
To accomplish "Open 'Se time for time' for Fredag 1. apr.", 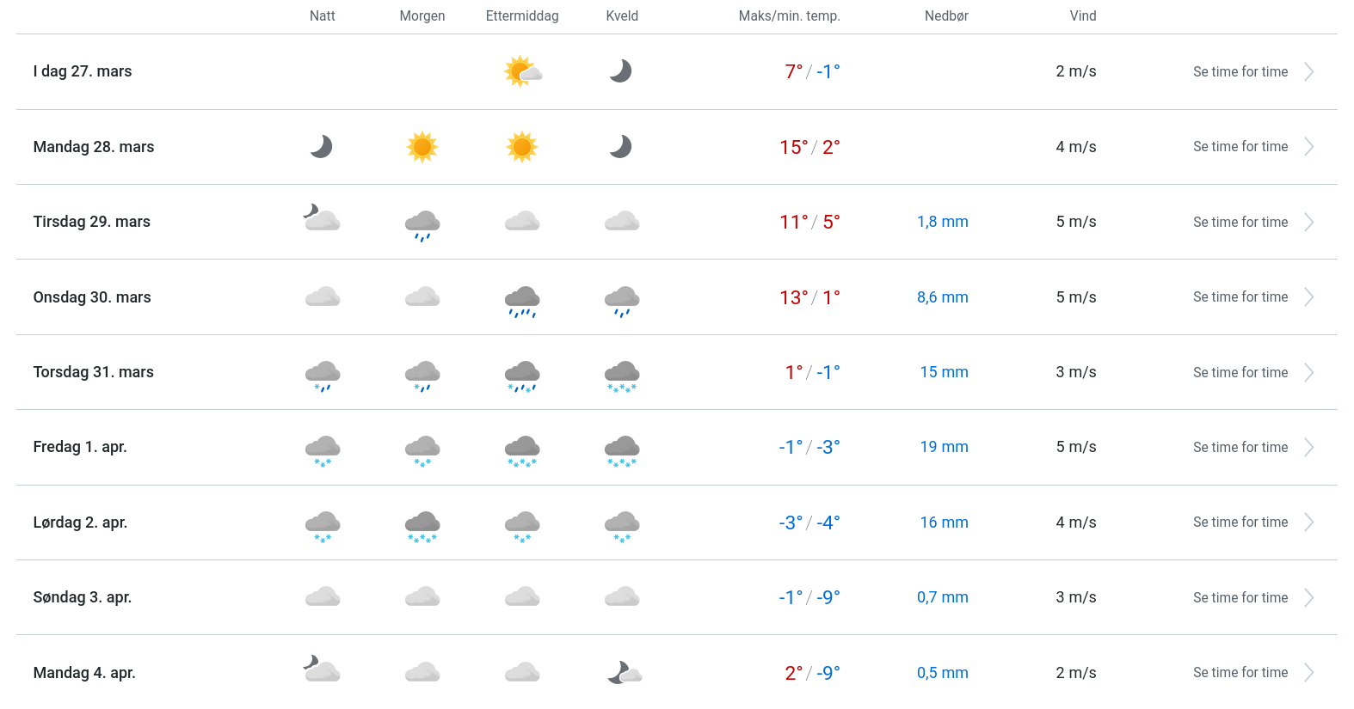I will (1240, 448).
